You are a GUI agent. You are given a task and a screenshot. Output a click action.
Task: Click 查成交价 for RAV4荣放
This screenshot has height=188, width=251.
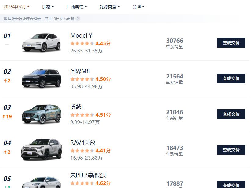tap(231, 150)
